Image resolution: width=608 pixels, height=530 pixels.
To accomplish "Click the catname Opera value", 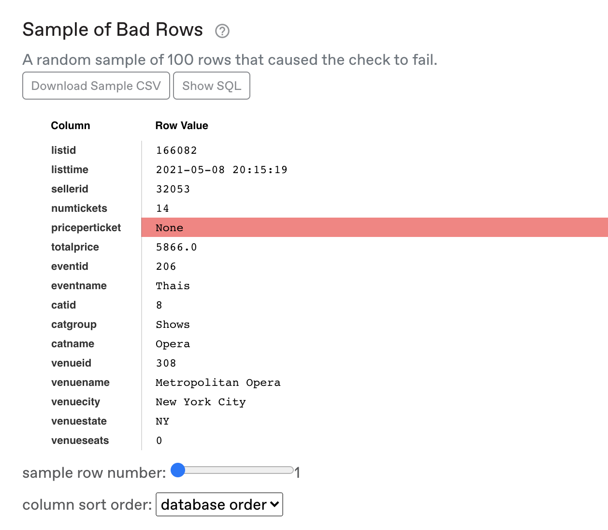I will click(x=173, y=344).
